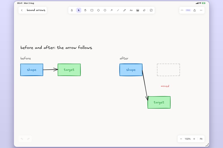Open the Markdown icon beside PRO
This screenshot has width=223, height=148.
click(182, 10)
